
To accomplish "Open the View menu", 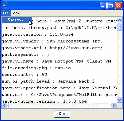I will pyautogui.click(x=16, y=13).
